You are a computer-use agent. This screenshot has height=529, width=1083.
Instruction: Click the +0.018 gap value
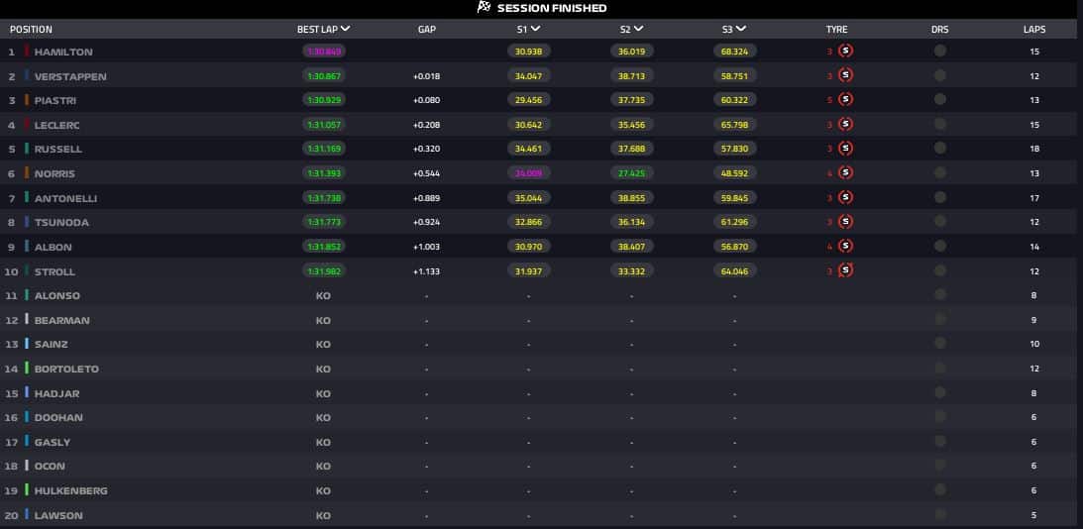coord(426,76)
